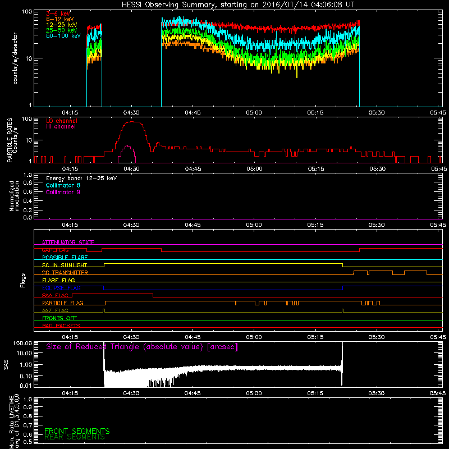The height and width of the screenshot is (449, 449).
Task: Click the AAZ_FLAG label
Action: coord(55,310)
